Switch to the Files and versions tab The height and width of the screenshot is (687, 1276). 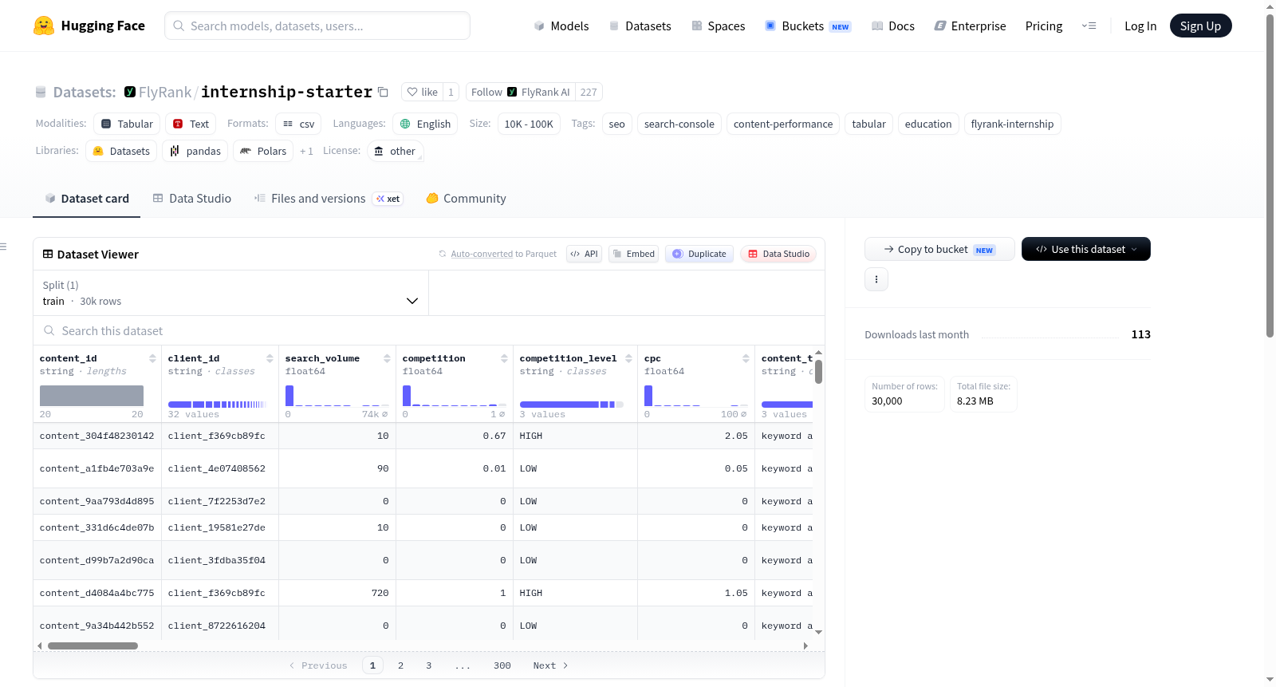[x=328, y=199]
